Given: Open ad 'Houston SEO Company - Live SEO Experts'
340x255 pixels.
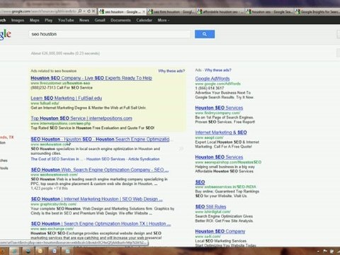Looking at the screenshot, I should (x=91, y=78).
